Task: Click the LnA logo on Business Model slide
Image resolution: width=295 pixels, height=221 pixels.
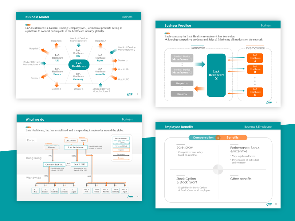Action: [130, 94]
